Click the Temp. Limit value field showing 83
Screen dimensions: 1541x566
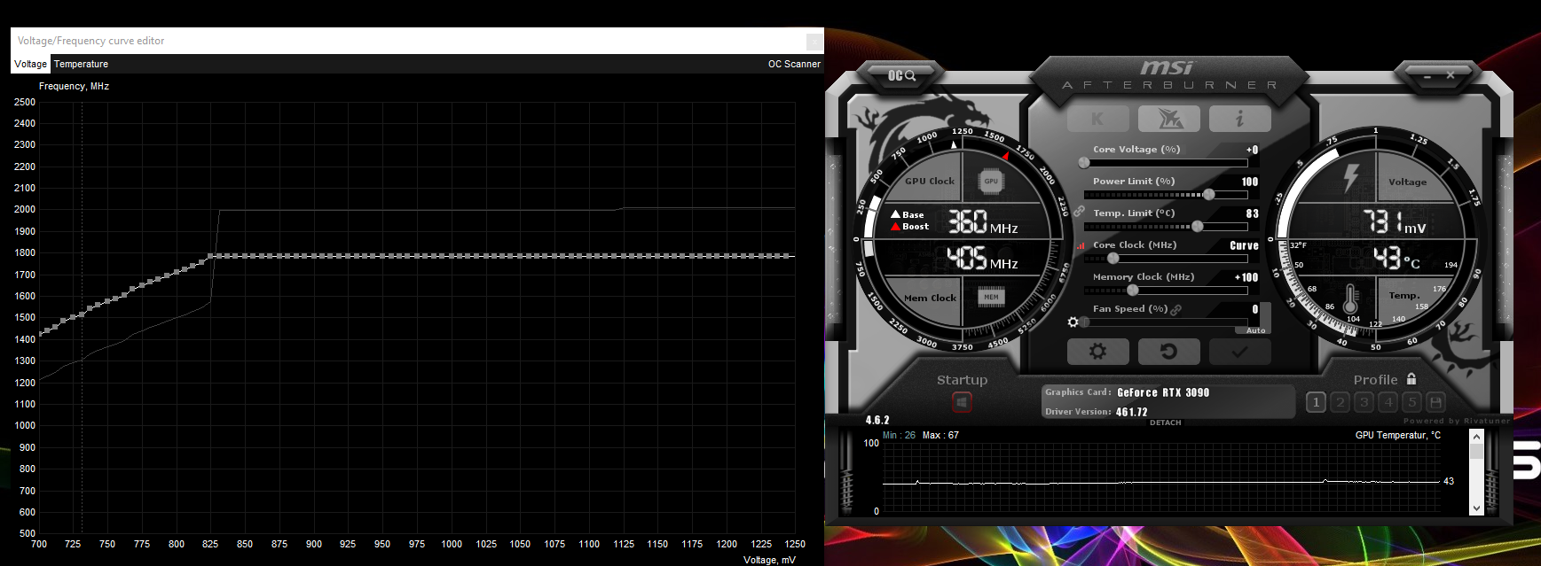[1252, 213]
